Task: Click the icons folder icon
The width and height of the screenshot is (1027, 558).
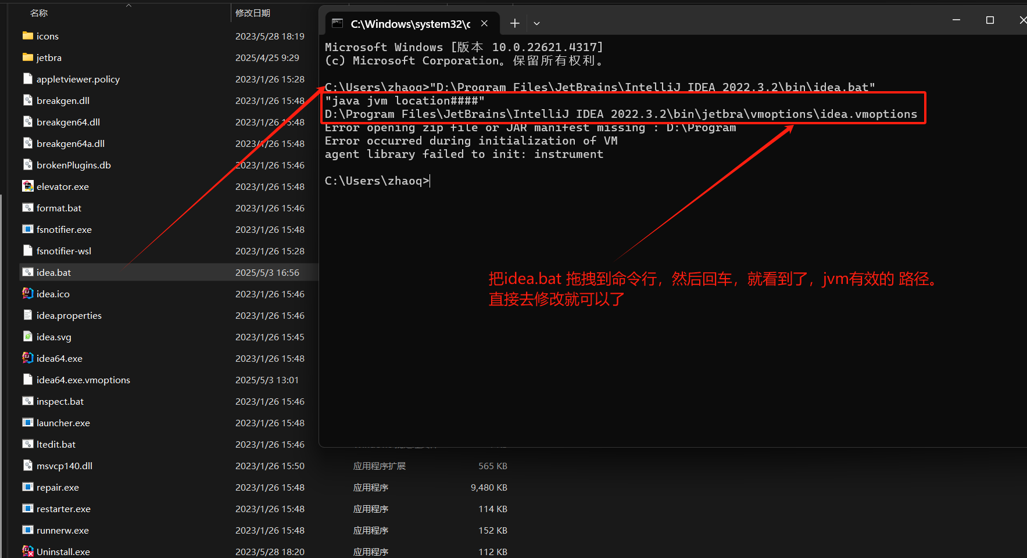Action: click(x=27, y=36)
